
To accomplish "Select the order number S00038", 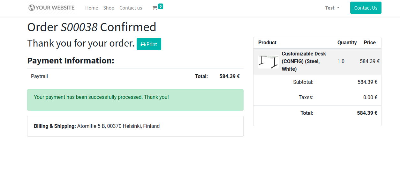I will click(79, 27).
